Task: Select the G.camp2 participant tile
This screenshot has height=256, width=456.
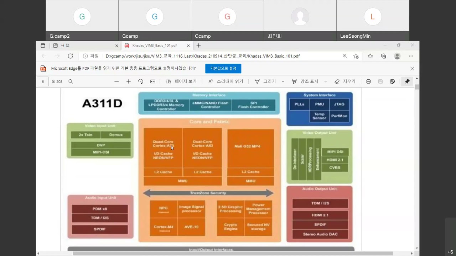Action: [x=82, y=20]
